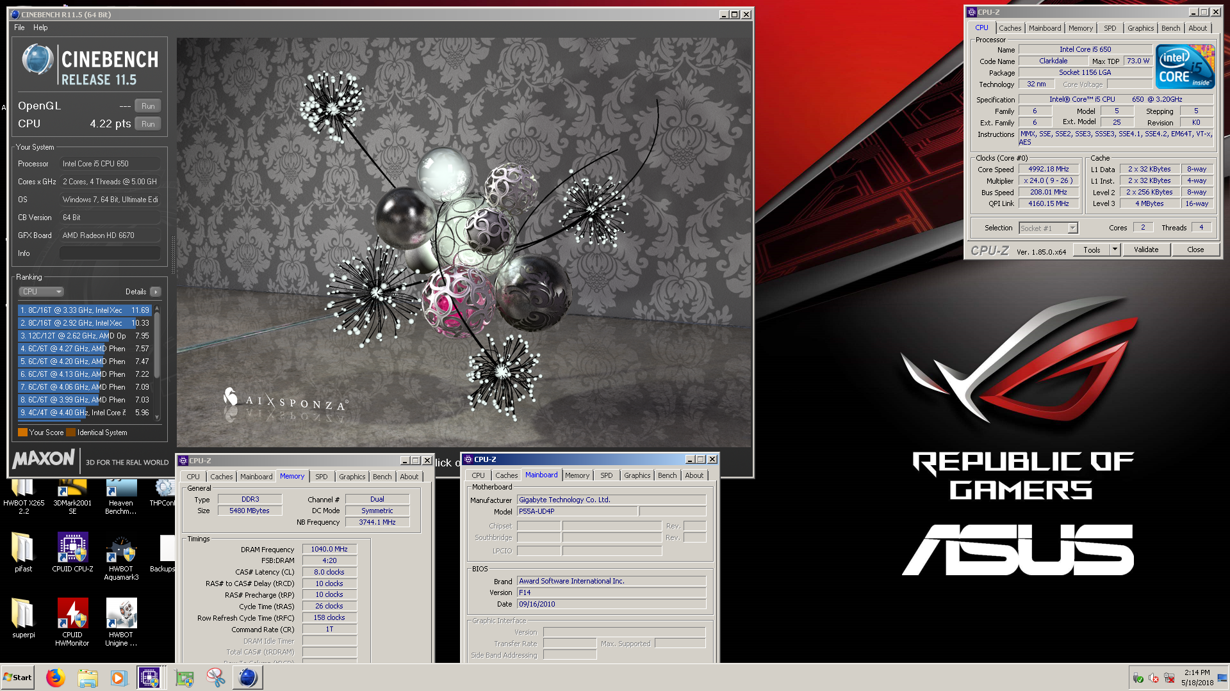Click the CPU-Z icon in top-right window title
The image size is (1230, 691).
pos(972,12)
